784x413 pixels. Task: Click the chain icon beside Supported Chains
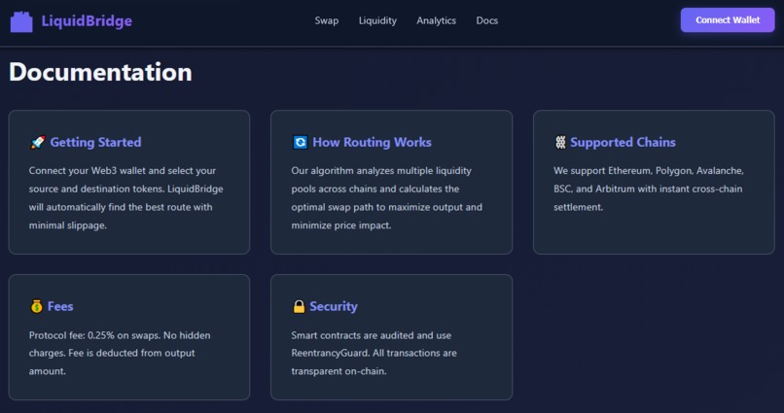tap(560, 142)
